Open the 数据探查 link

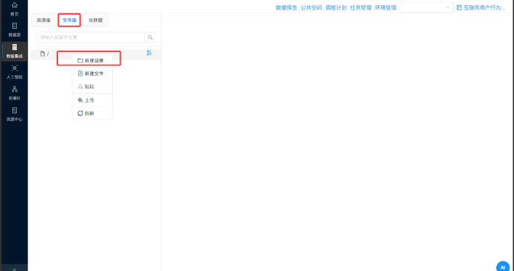pos(287,7)
